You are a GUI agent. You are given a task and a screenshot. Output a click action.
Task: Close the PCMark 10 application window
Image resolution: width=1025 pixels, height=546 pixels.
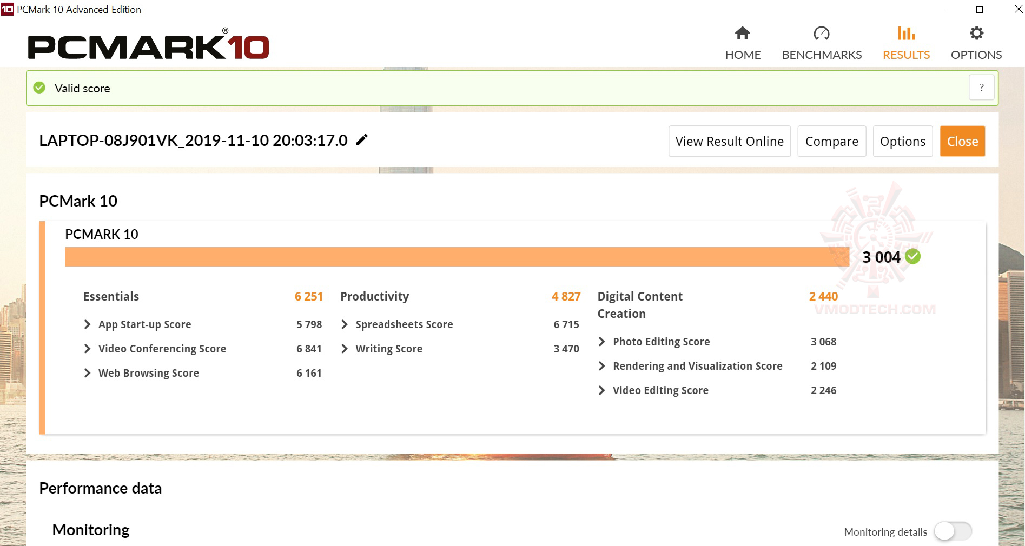pyautogui.click(x=1017, y=9)
